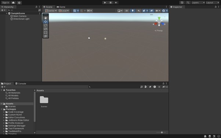The width and height of the screenshot is (221, 138).
Task: Select the Scale tool in scene toolbar
Action: (x=46, y=29)
